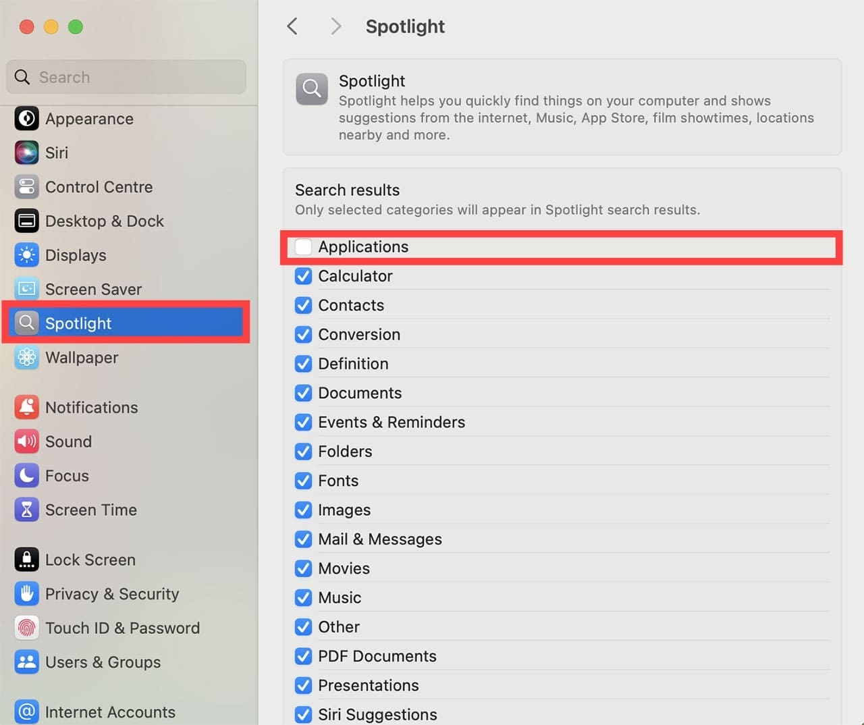Toggle the Presentations checkbox

(x=304, y=686)
